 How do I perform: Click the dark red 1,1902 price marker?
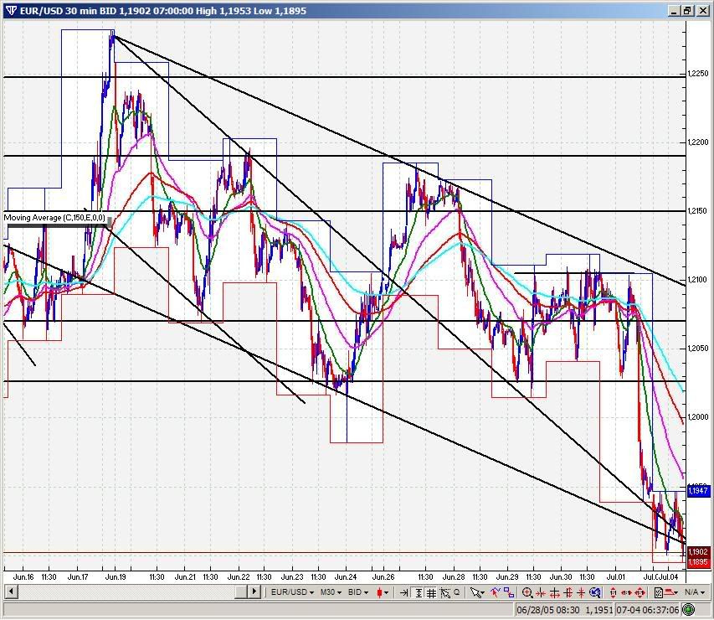coord(697,552)
